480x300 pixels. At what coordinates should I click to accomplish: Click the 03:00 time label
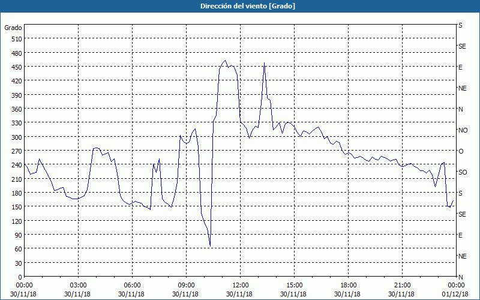(78, 286)
